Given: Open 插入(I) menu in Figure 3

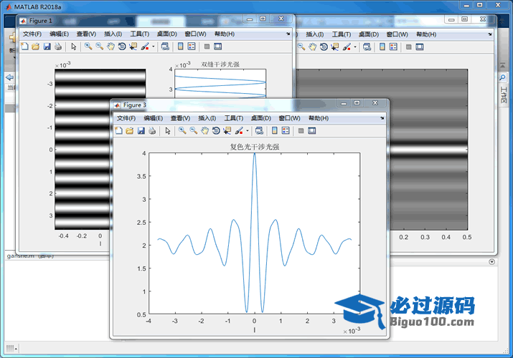Looking at the screenshot, I should (x=207, y=118).
